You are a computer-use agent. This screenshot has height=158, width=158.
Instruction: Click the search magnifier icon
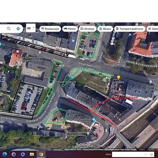tap(9, 28)
